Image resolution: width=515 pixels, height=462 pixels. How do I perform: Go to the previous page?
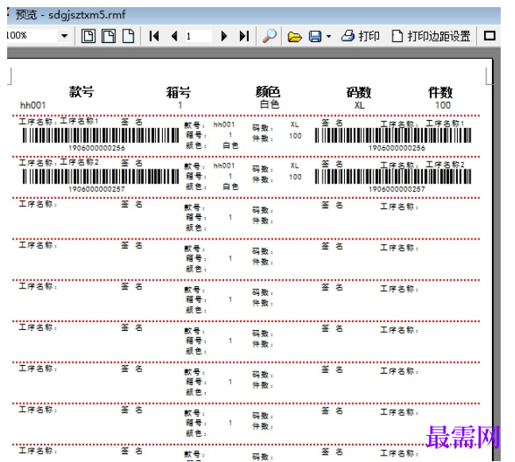pos(174,36)
